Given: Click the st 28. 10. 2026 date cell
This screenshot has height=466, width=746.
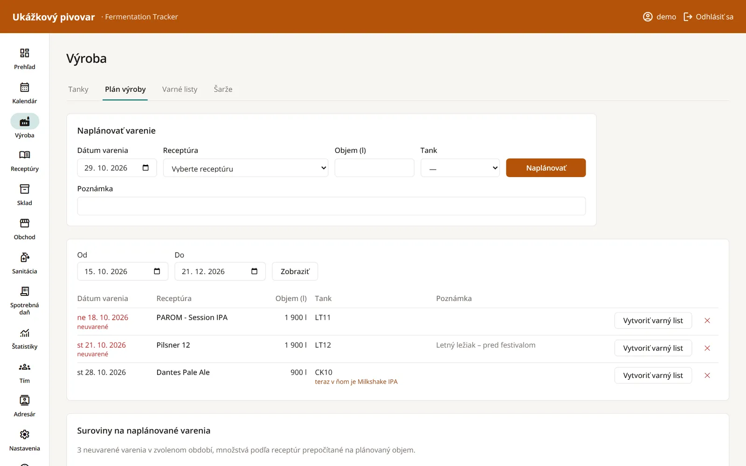Looking at the screenshot, I should point(102,372).
